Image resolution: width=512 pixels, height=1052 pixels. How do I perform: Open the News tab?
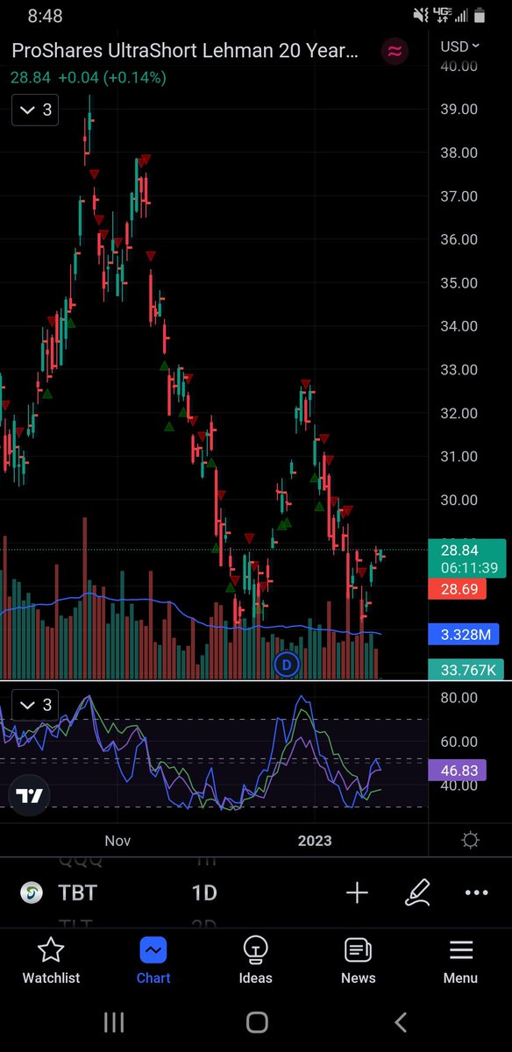pos(358,961)
